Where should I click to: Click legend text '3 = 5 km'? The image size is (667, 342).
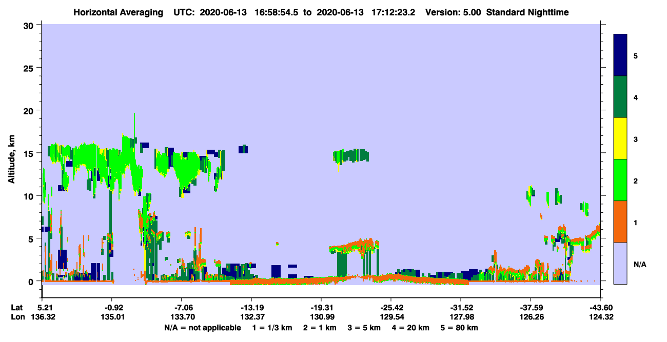point(365,328)
